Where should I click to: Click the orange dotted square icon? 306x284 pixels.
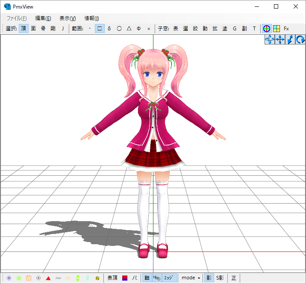click(x=29, y=278)
